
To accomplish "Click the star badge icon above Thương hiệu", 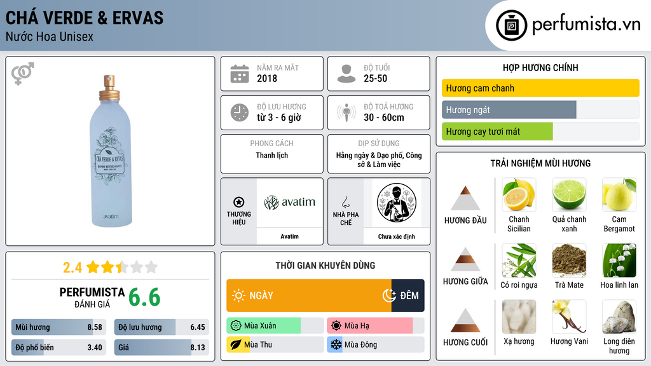I will click(239, 202).
